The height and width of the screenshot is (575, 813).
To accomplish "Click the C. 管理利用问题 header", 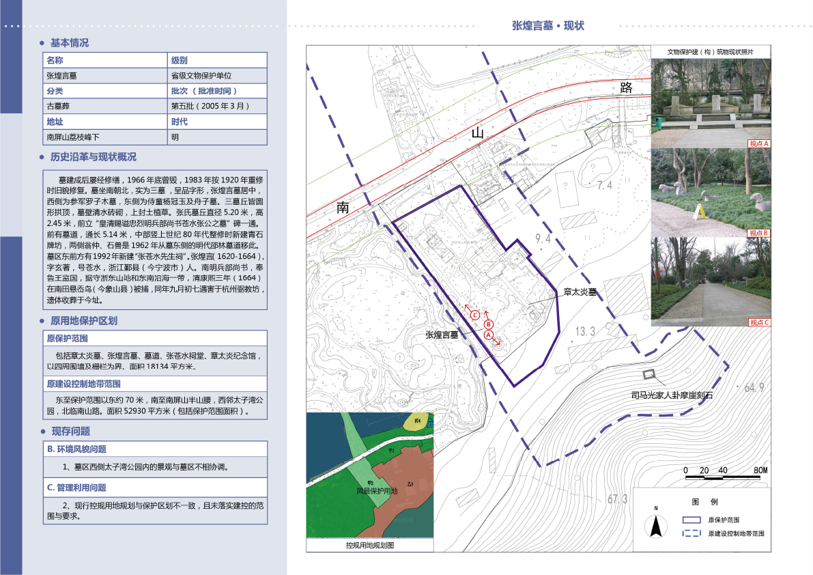I will [x=155, y=488].
